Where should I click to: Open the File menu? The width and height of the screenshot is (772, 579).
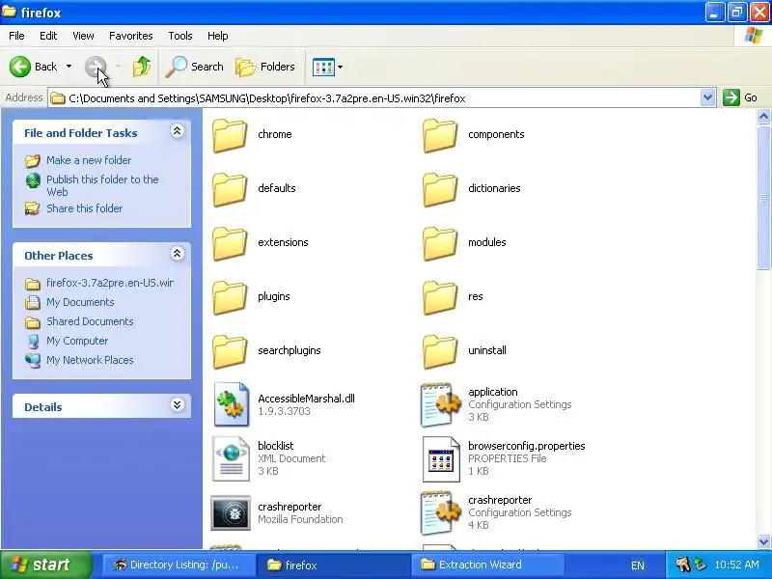[16, 36]
